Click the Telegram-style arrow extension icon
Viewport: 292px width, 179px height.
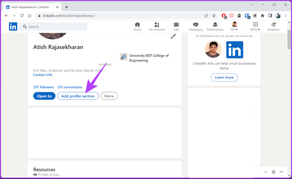click(255, 16)
